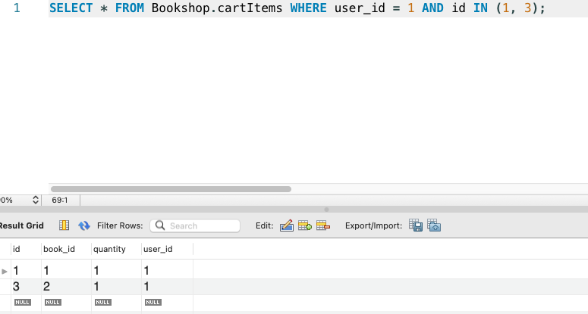Sort by the user_id column header
This screenshot has height=314, width=588.
pos(167,249)
